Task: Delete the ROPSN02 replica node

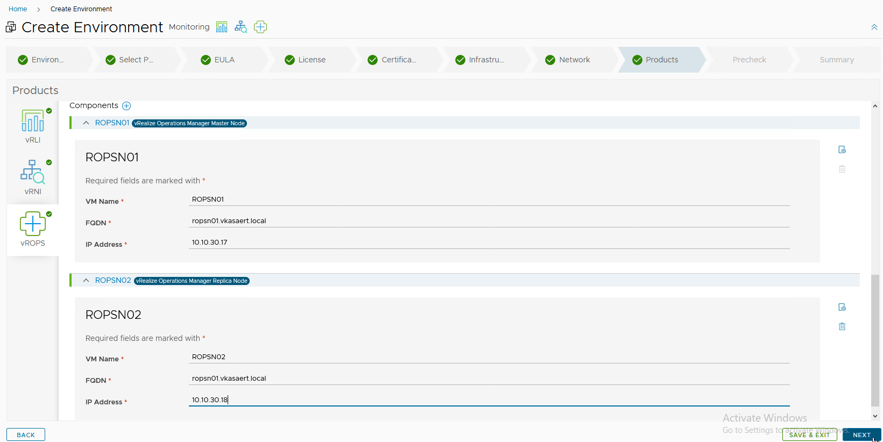Action: (x=842, y=326)
